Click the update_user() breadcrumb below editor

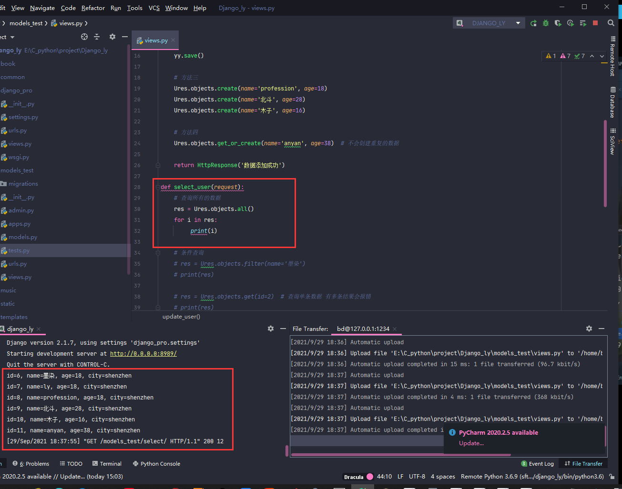181,317
